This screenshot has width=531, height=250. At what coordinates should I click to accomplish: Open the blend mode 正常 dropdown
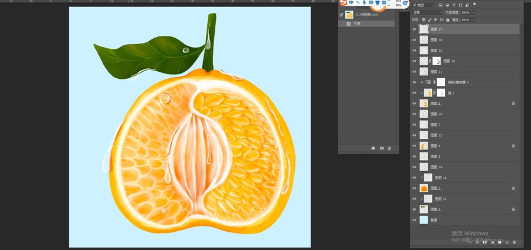point(427,12)
